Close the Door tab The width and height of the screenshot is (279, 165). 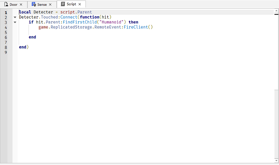[x=21, y=4]
